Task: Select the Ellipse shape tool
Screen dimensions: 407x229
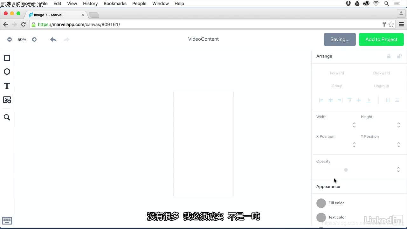Action: (x=7, y=72)
